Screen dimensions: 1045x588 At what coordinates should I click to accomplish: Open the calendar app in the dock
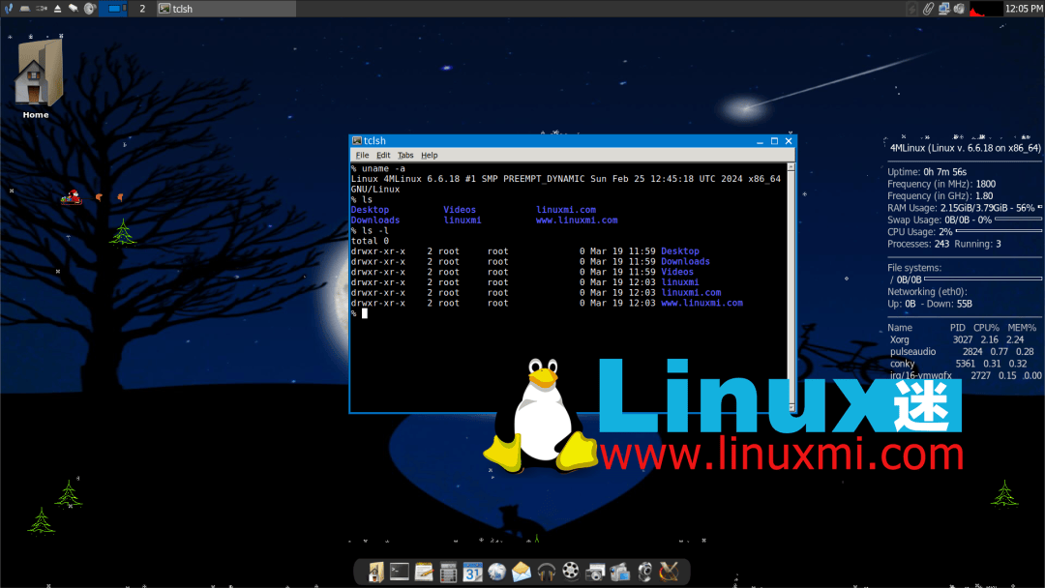coord(472,572)
